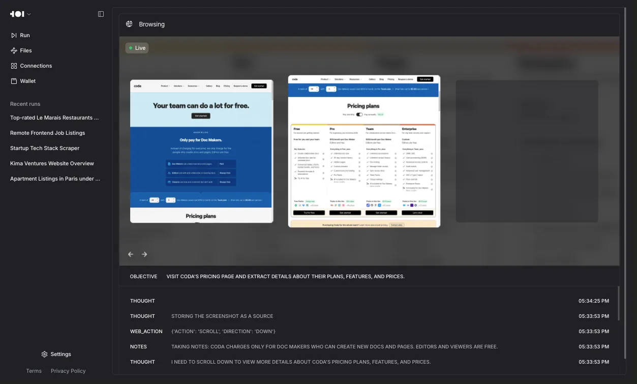Open the Apartment Listings in Paris run
Image resolution: width=637 pixels, height=384 pixels.
(55, 179)
